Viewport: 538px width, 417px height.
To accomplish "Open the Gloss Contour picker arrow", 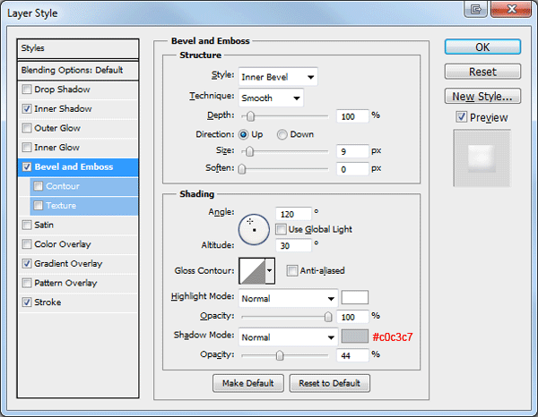I will click(x=270, y=271).
